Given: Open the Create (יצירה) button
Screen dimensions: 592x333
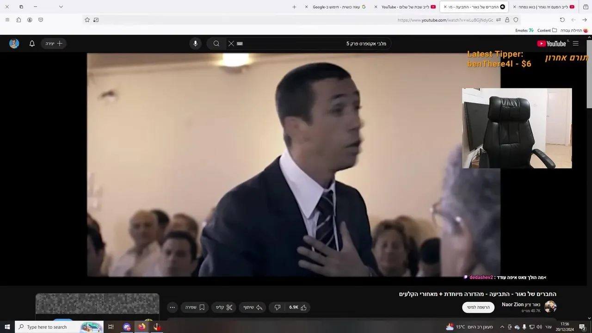Looking at the screenshot, I should pos(54,43).
